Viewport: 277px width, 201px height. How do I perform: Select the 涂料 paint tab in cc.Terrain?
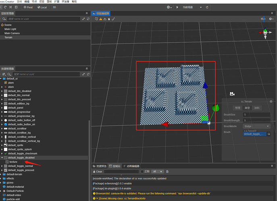coord(257,108)
